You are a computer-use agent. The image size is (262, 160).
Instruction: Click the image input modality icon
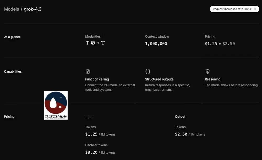click(x=93, y=43)
